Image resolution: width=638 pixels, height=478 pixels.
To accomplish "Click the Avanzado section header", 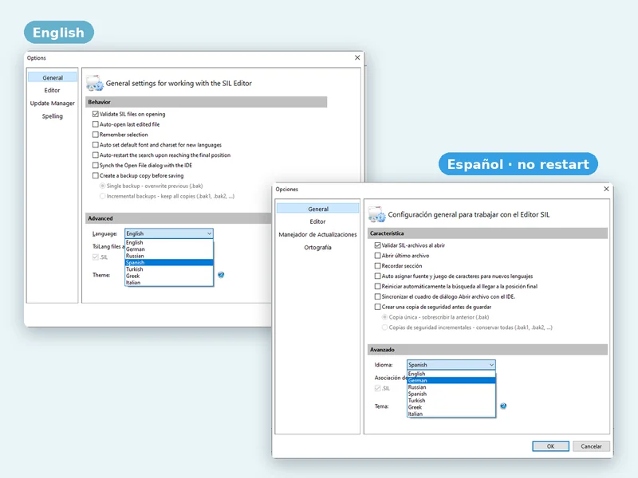I will (x=487, y=350).
